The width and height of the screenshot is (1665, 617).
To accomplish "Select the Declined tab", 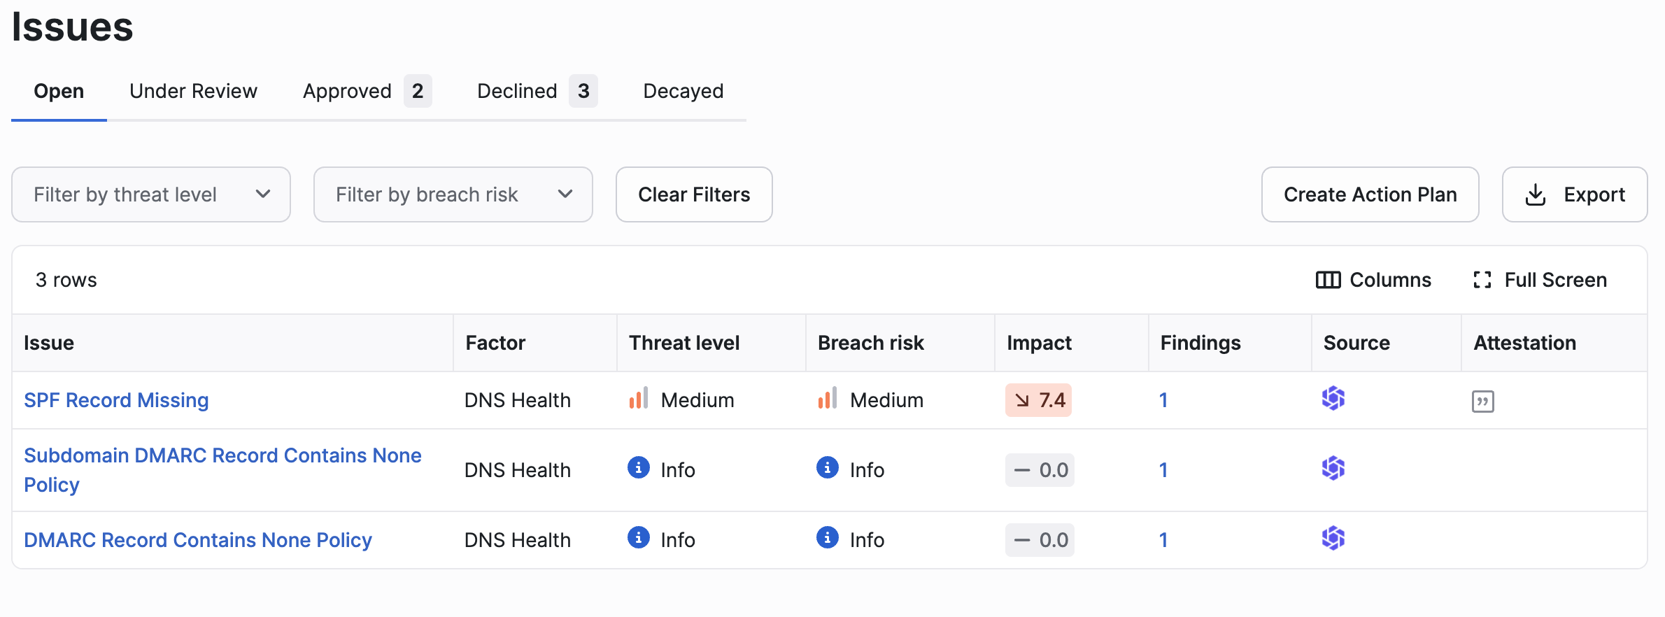I will [537, 91].
